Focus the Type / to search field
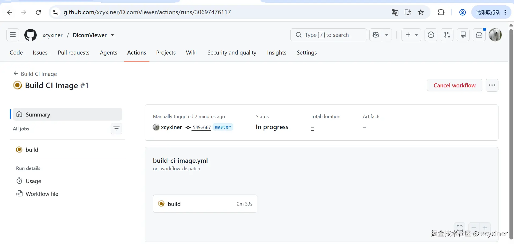Screen dimensions: 514x244 click(329, 35)
